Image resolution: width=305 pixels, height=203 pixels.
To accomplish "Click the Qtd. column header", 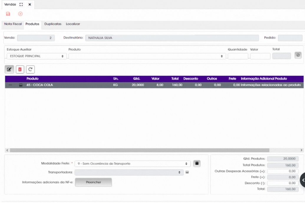I will (136, 79).
